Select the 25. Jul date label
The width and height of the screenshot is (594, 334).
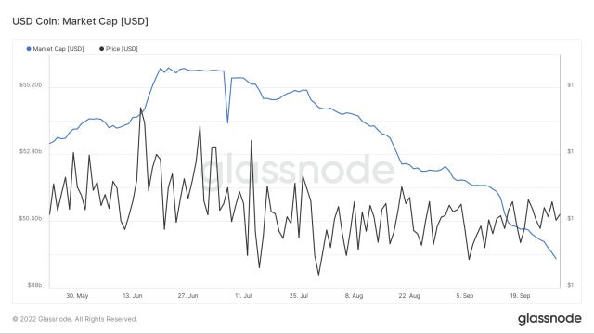pos(299,295)
